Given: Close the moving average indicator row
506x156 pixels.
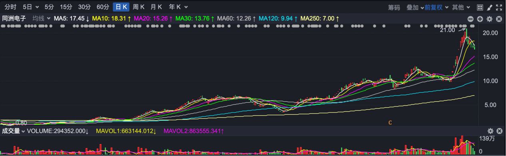Looking at the screenshot, I should click(x=499, y=19).
